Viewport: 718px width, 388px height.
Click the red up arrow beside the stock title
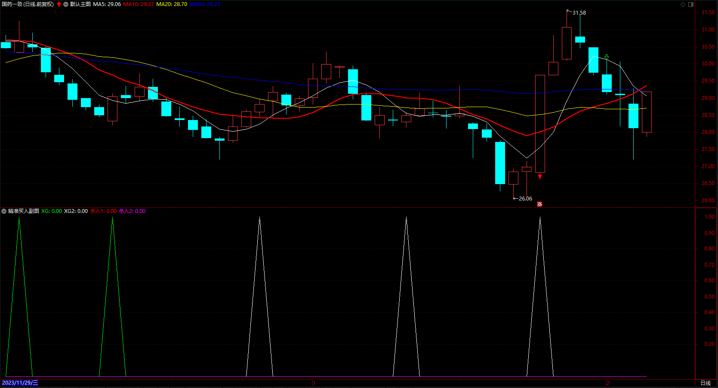click(x=59, y=4)
